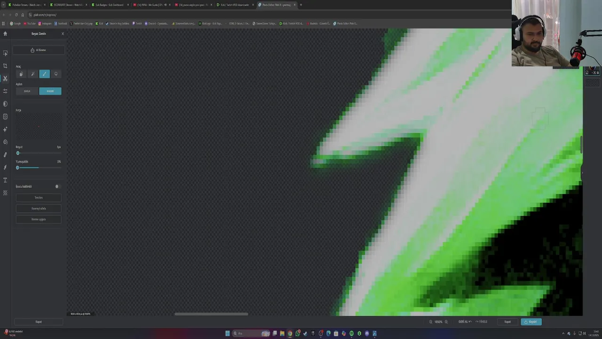Click the AI Kesme button

tap(39, 50)
